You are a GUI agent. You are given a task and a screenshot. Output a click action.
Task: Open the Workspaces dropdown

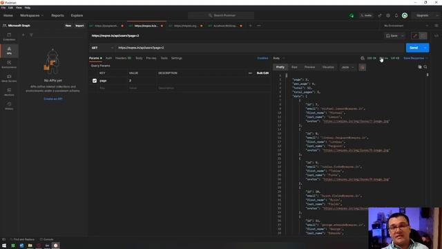click(x=32, y=15)
